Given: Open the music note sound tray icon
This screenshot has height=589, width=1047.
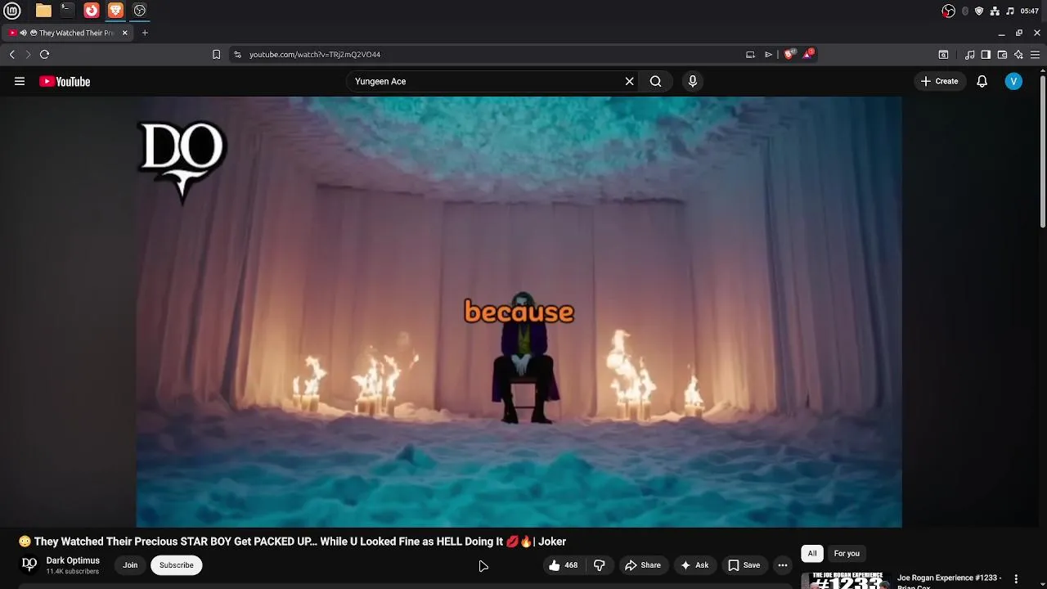Looking at the screenshot, I should click(1010, 11).
